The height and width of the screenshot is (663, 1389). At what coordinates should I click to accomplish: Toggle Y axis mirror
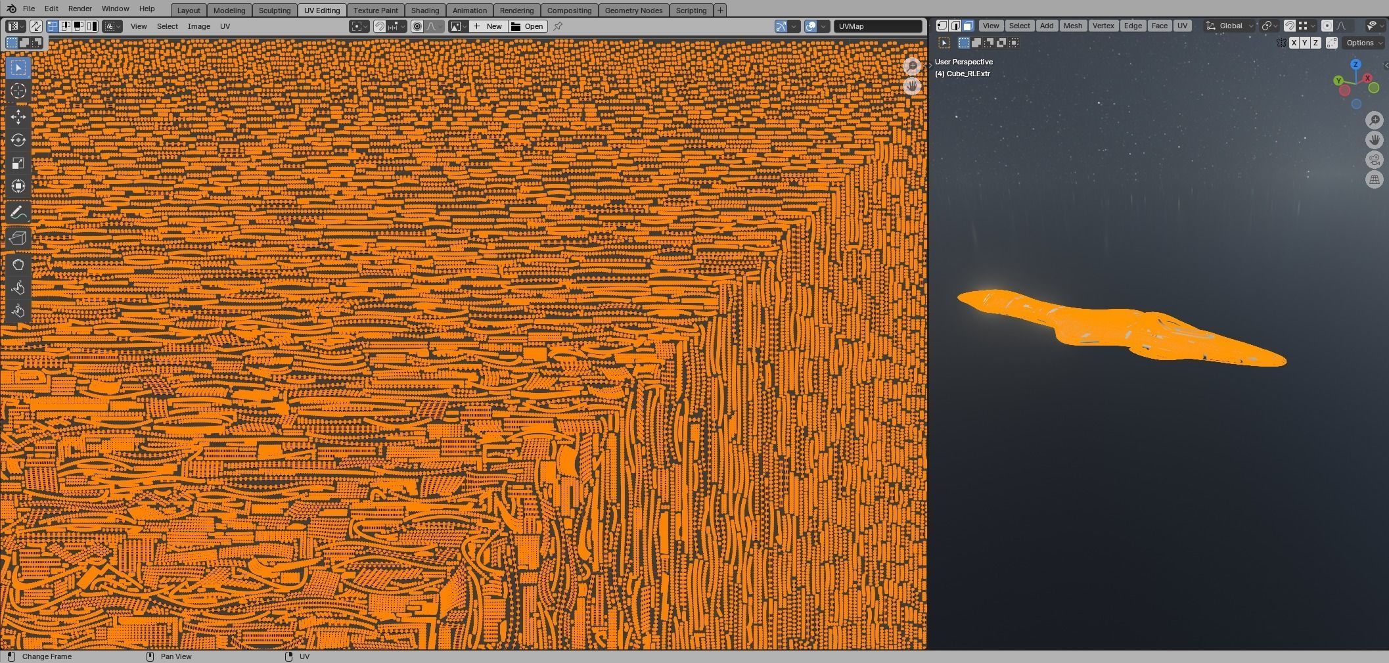[x=1304, y=43]
